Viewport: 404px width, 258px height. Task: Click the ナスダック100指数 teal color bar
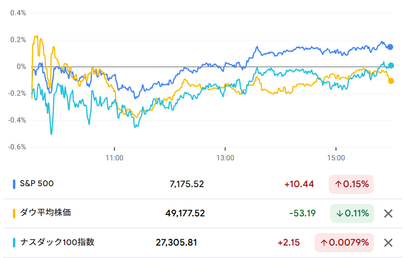point(14,243)
